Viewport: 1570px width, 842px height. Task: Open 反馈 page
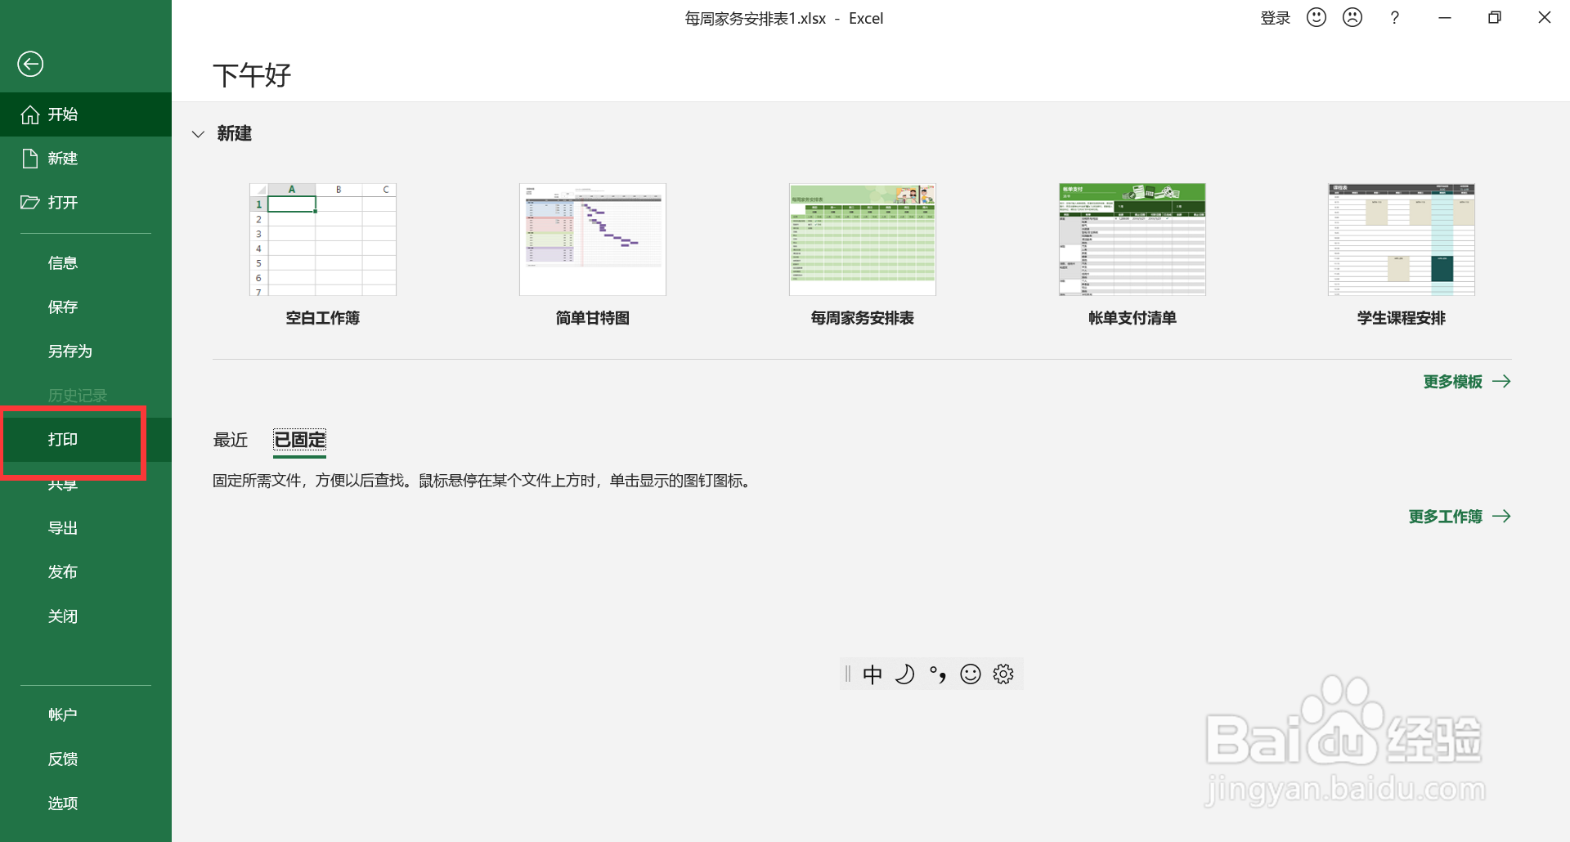[86, 759]
